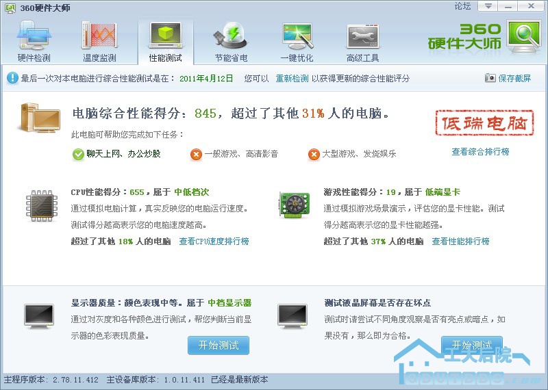Click the 低端显卡 rating text
The image size is (548, 390).
tap(443, 192)
